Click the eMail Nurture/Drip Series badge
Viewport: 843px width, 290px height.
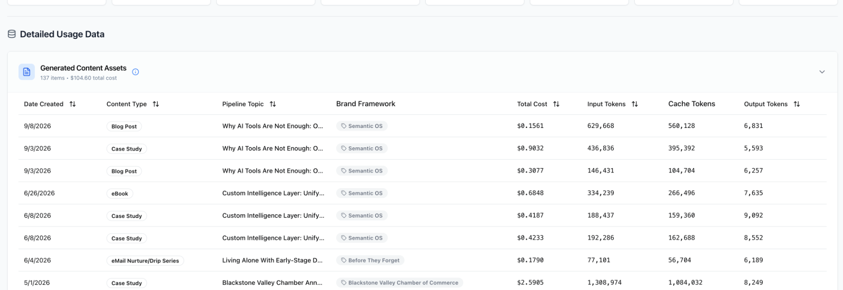click(145, 261)
